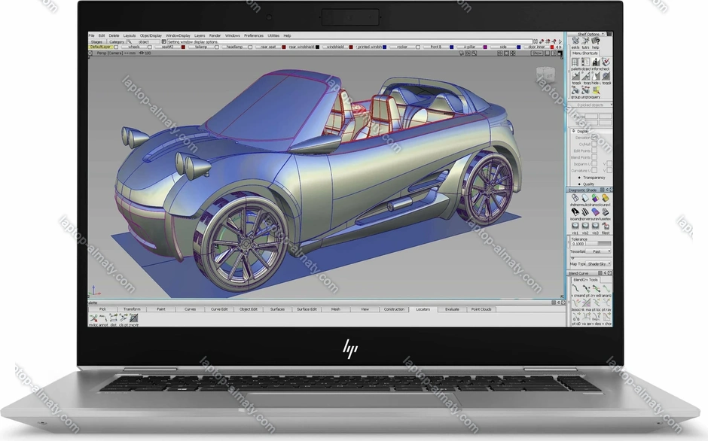This screenshot has width=708, height=441.
Task: Click the group icon in Menu Shortcuts
Action: tap(575, 91)
